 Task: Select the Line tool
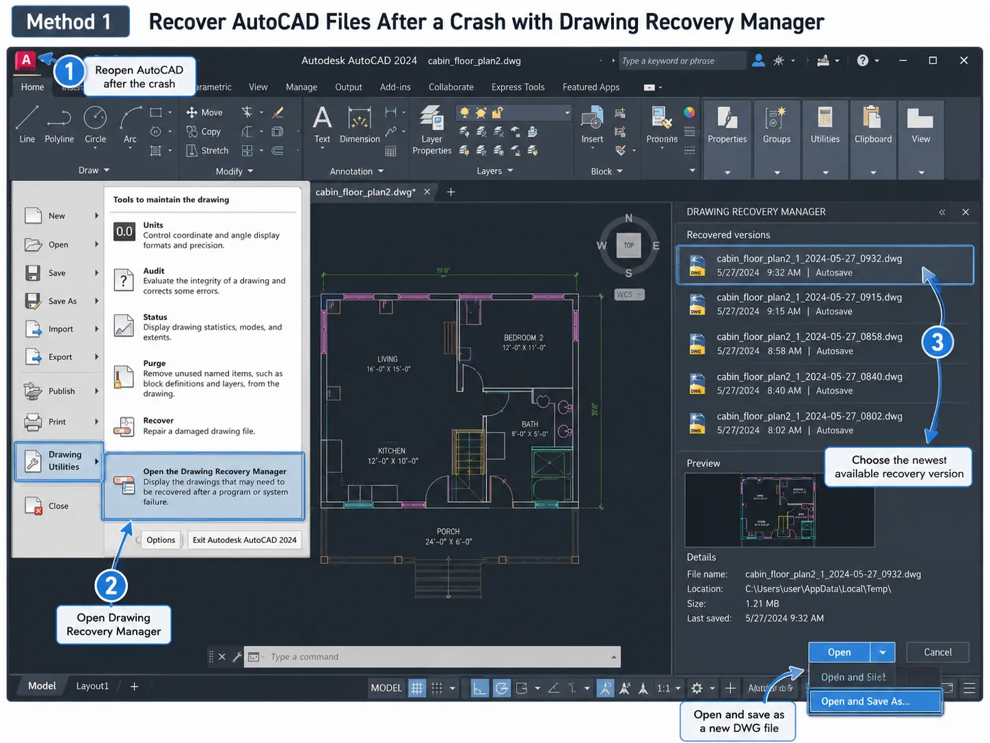(27, 124)
